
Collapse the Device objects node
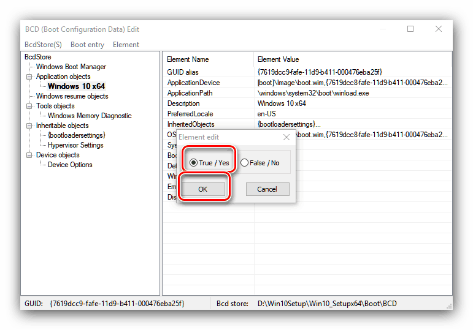(29, 155)
